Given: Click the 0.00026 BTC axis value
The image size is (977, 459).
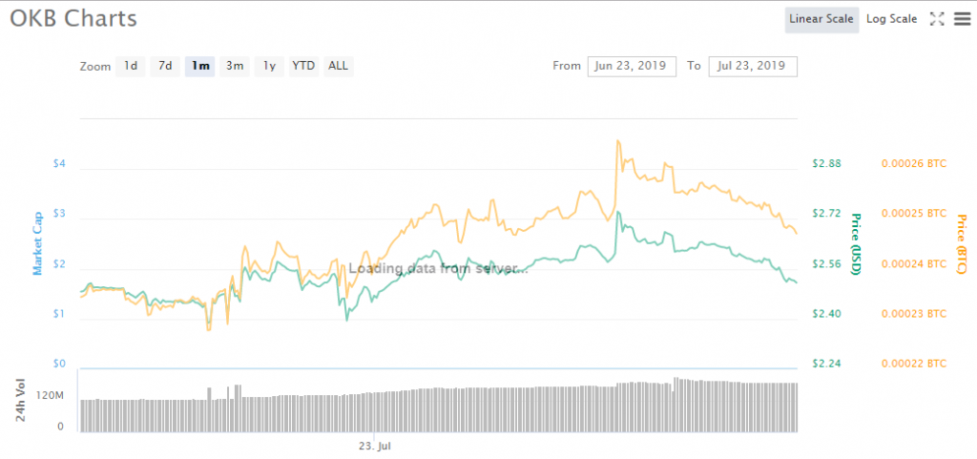Looking at the screenshot, I should pos(913,164).
